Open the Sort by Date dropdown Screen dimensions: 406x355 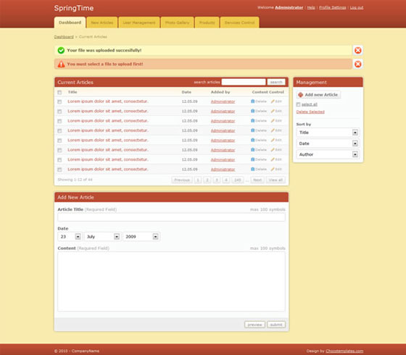coord(328,143)
